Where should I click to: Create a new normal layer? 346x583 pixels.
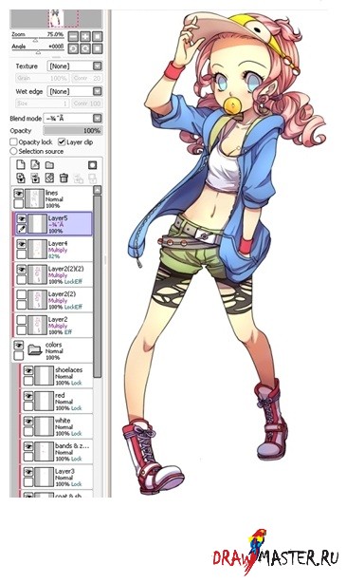coord(21,164)
